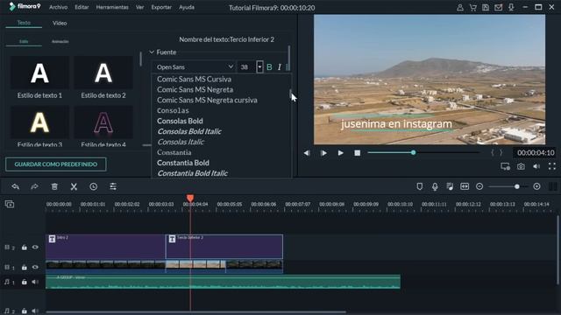Mute audio track 1
The height and width of the screenshot is (315, 561).
[35, 282]
